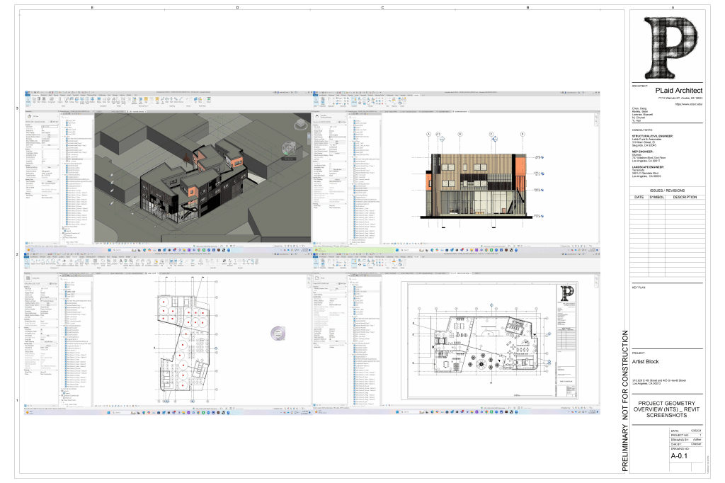Open the Architecture ribbon tab in 3D window
Screen dimensions: 725x483
pos(37,94)
